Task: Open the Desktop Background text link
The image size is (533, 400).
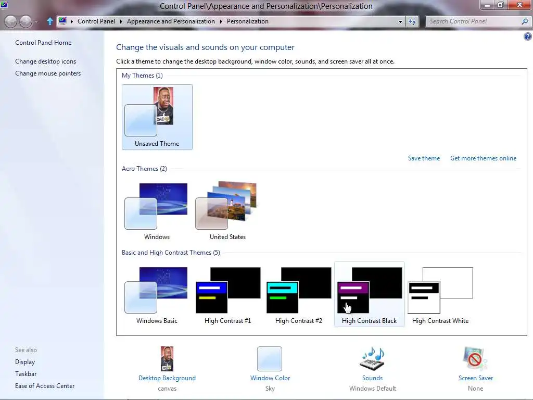Action: [x=167, y=378]
